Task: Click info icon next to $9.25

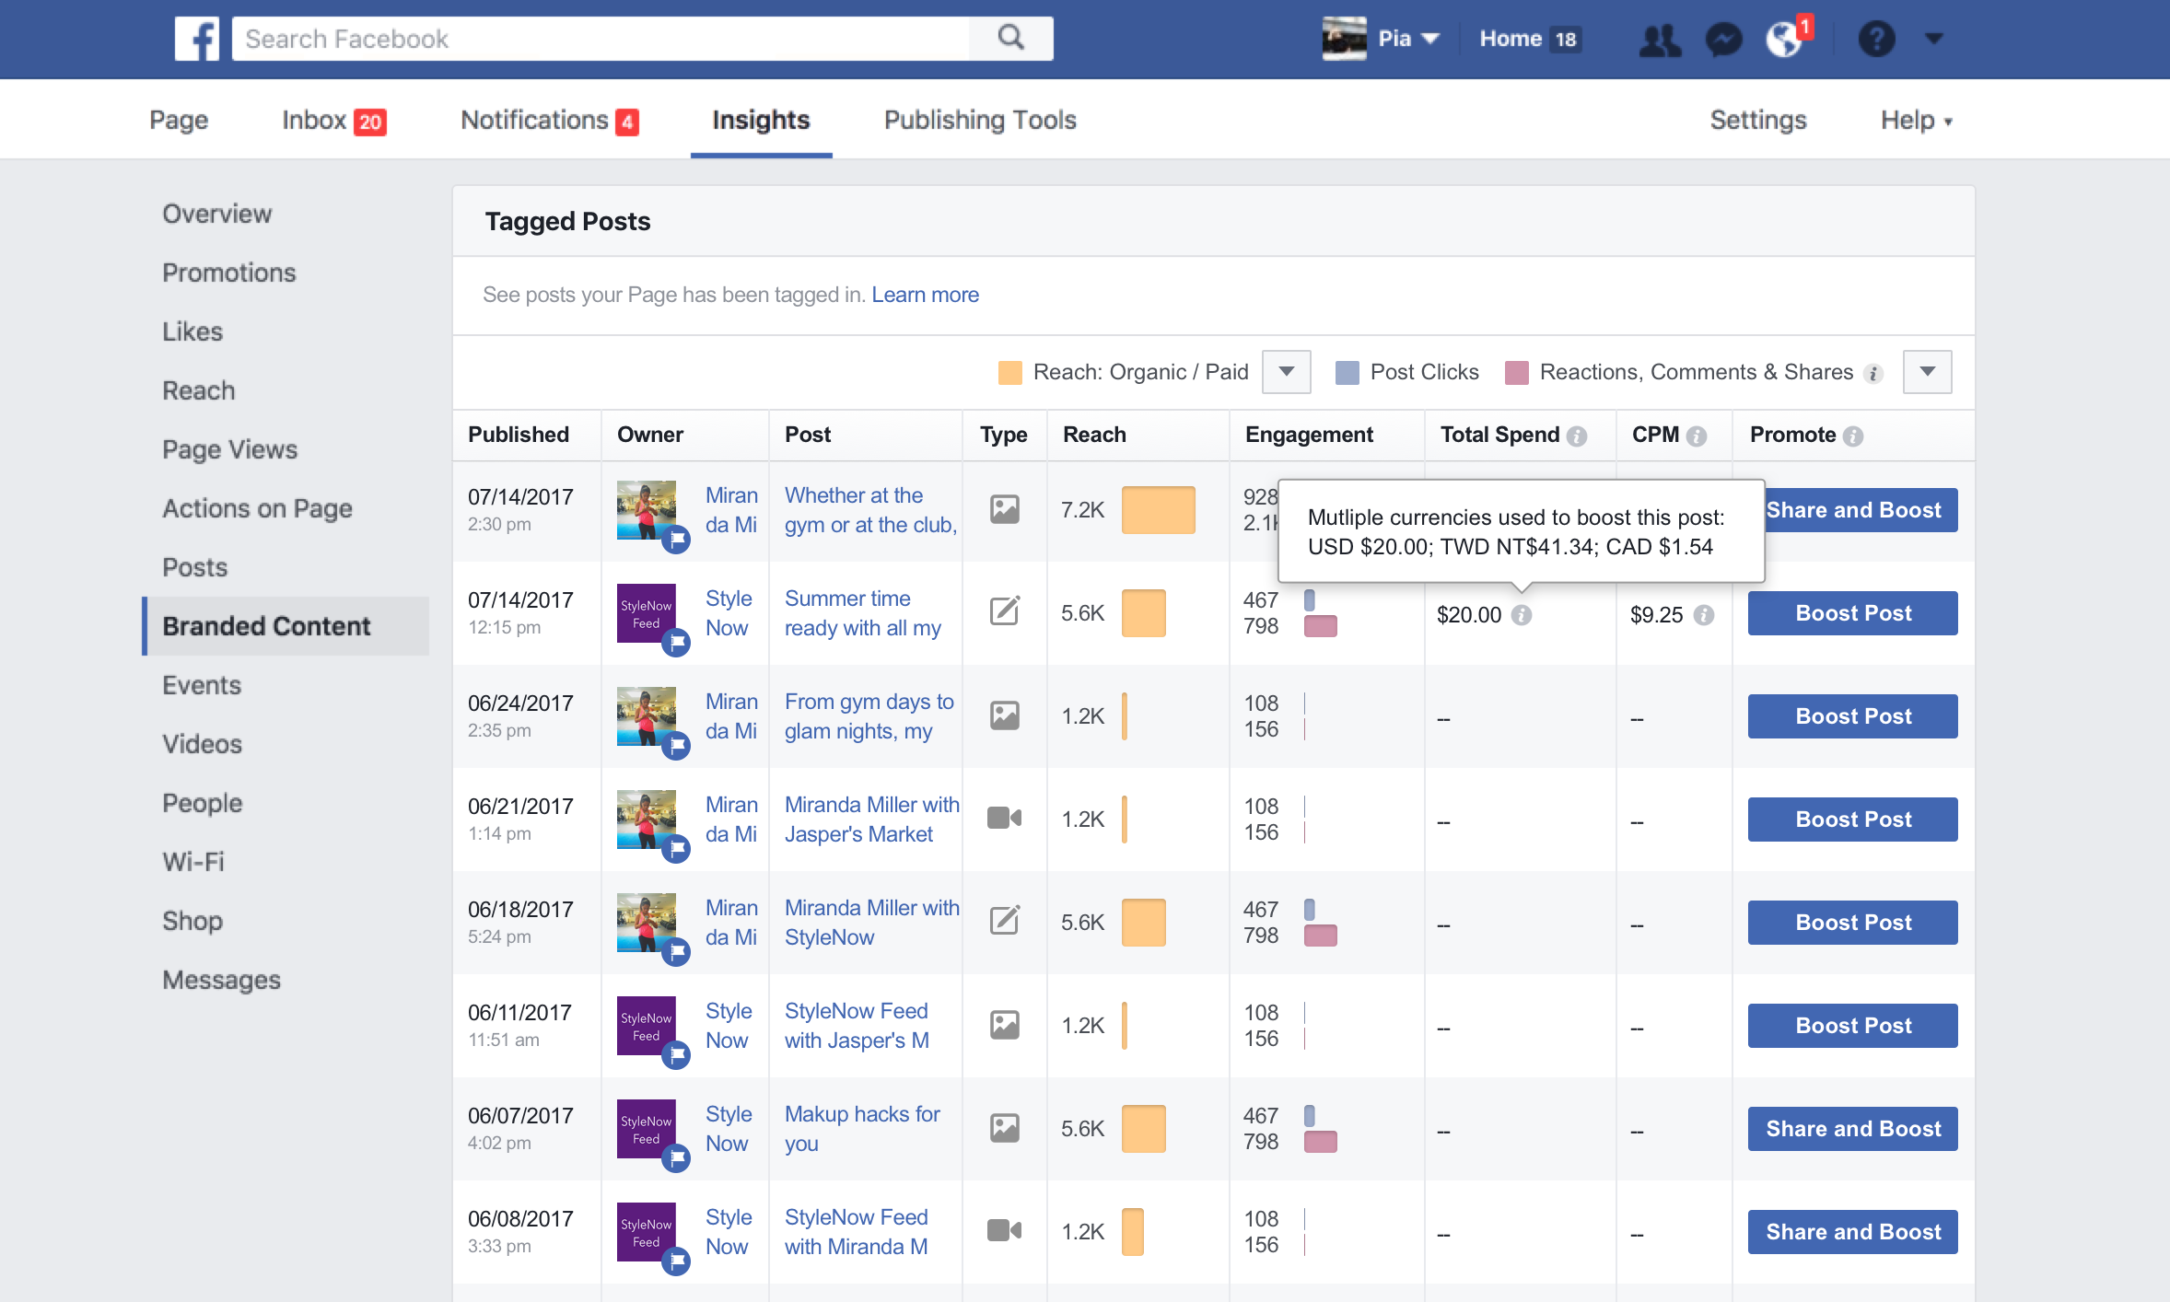Action: point(1704,614)
